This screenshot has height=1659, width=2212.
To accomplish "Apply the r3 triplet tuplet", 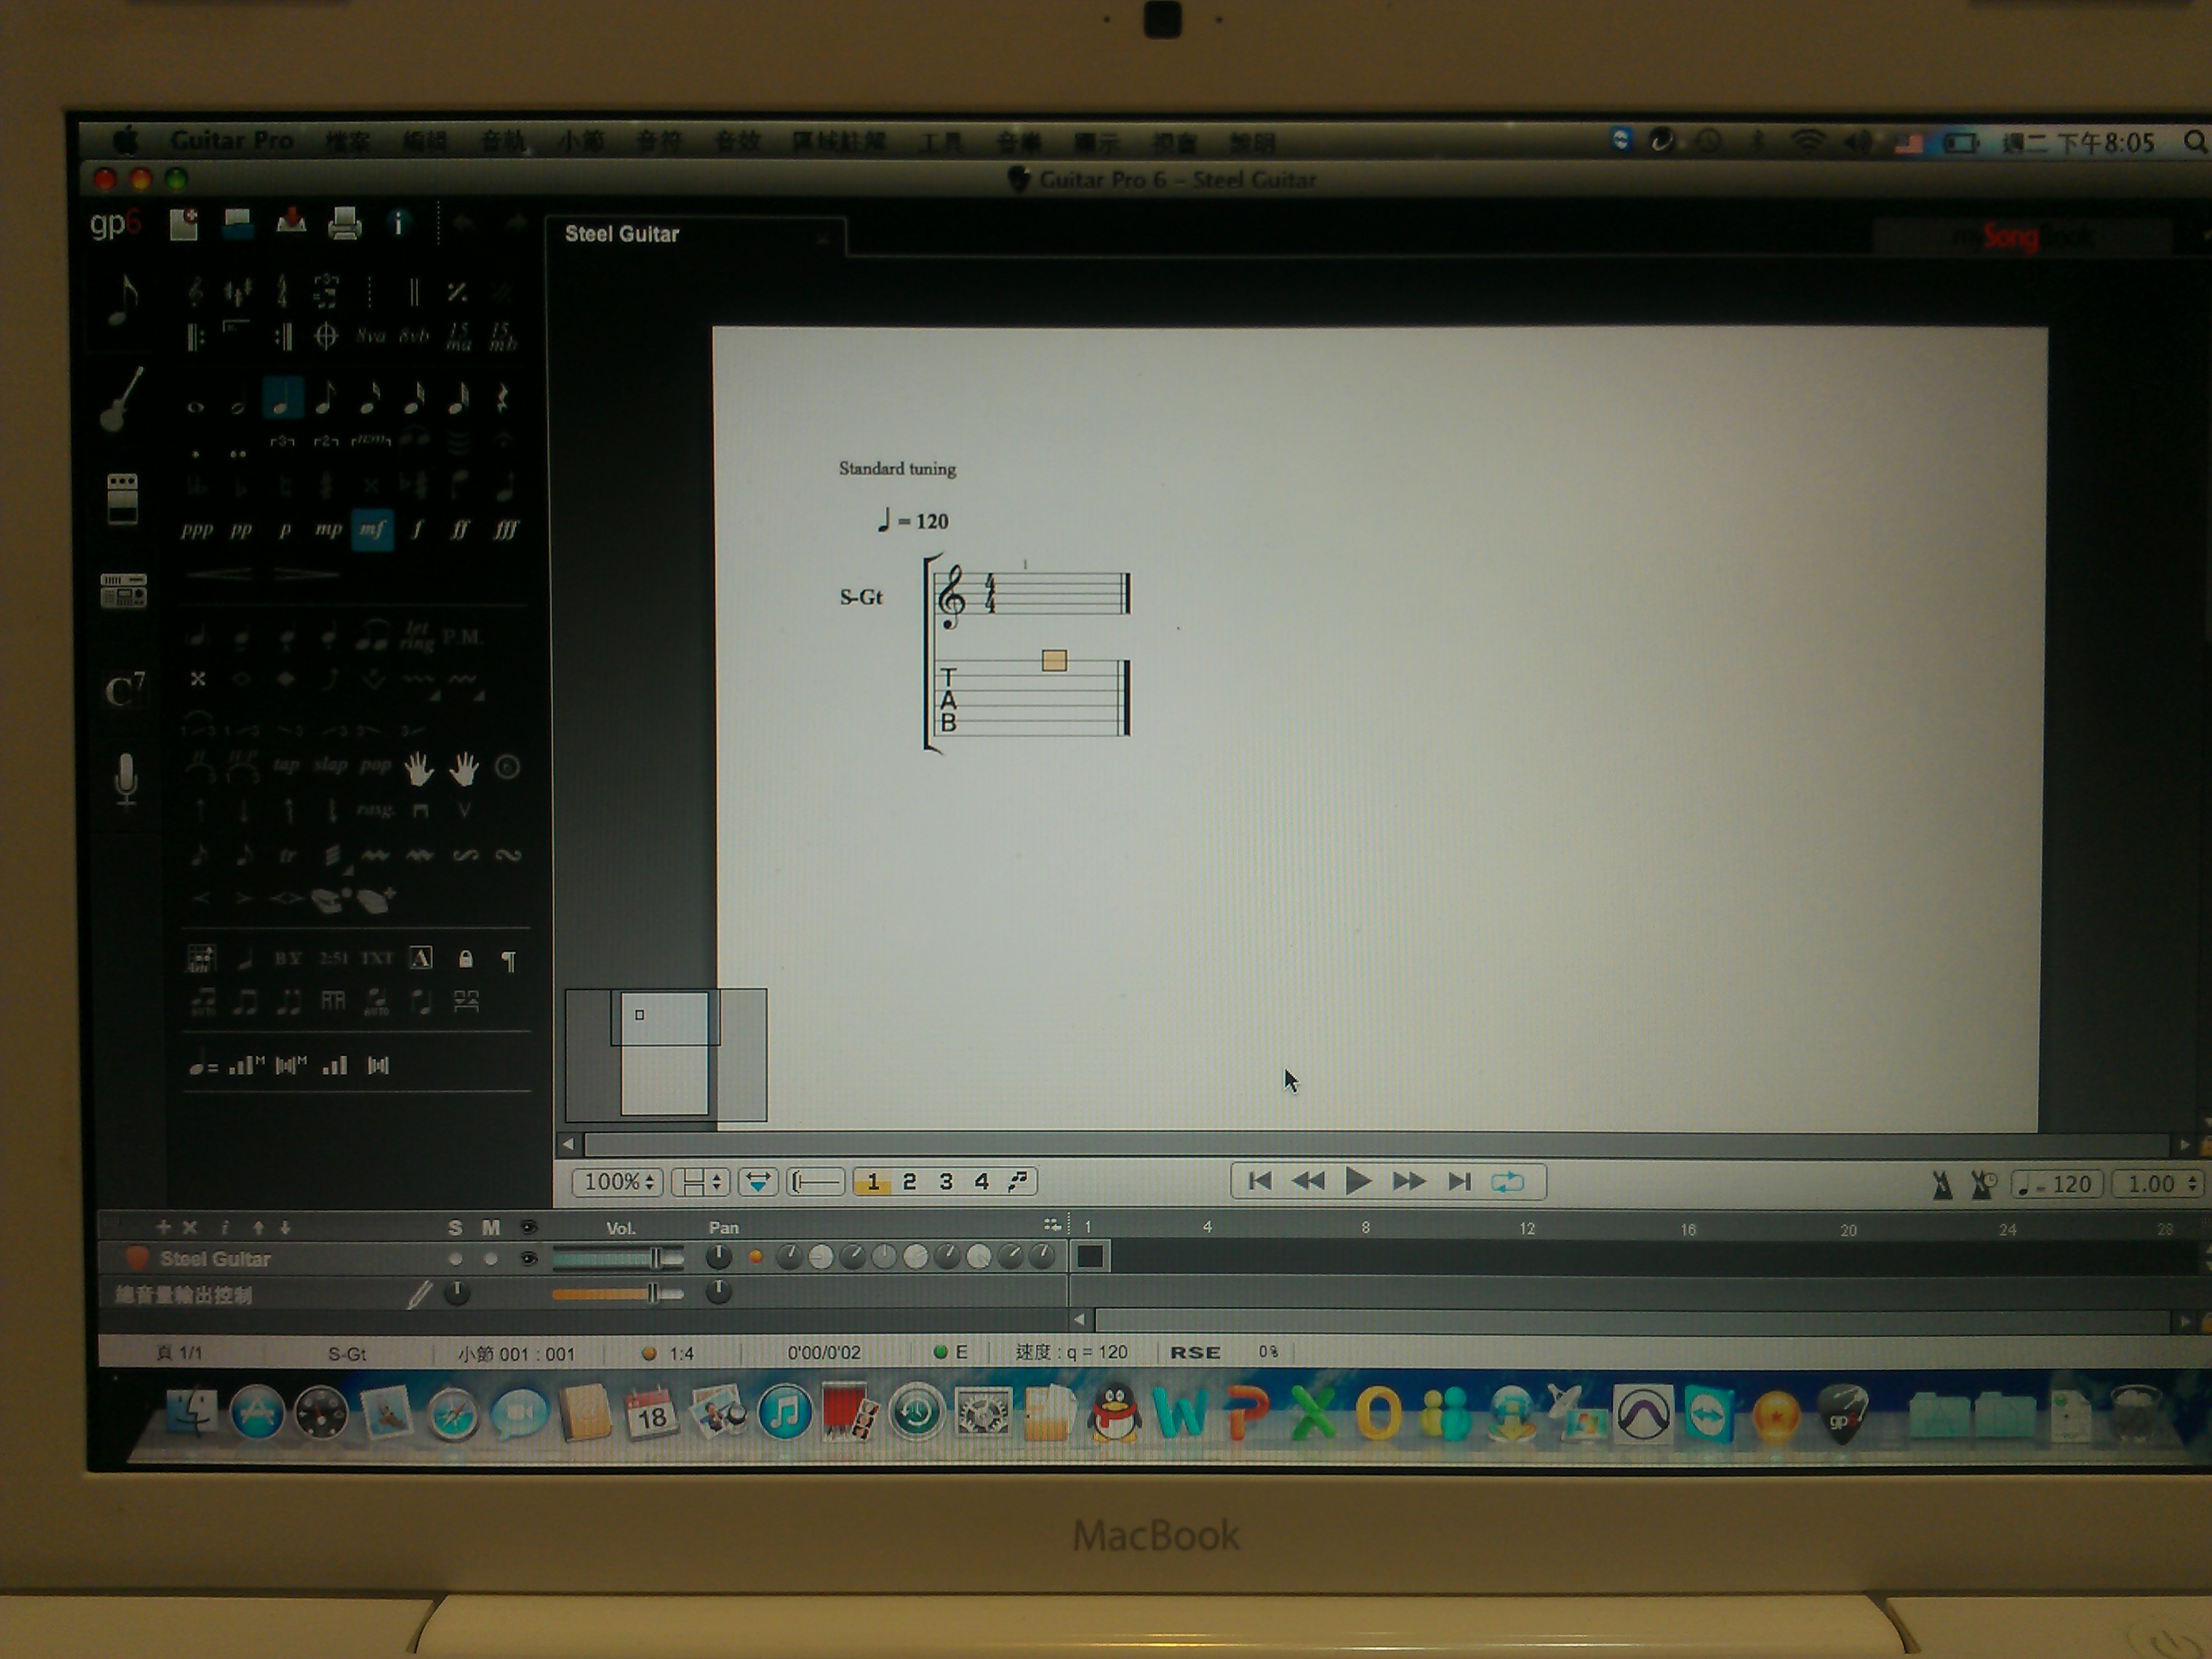I will [282, 441].
